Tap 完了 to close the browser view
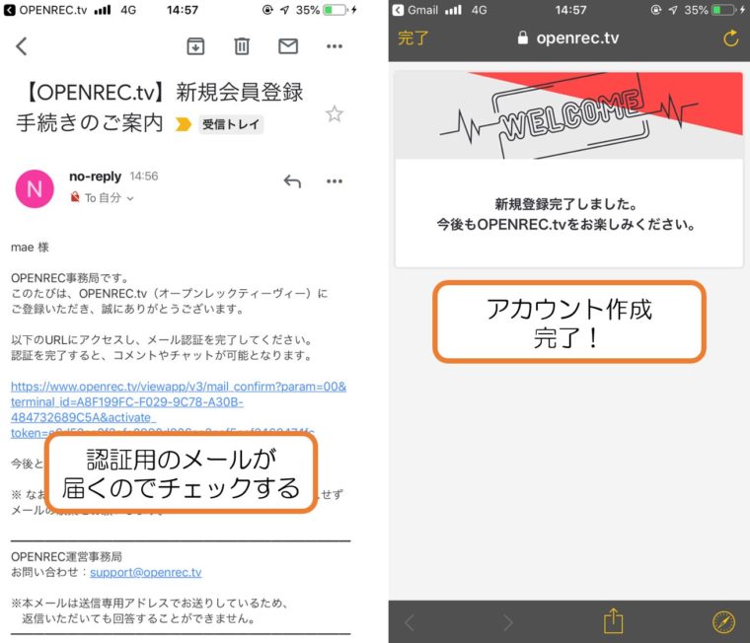 click(412, 37)
